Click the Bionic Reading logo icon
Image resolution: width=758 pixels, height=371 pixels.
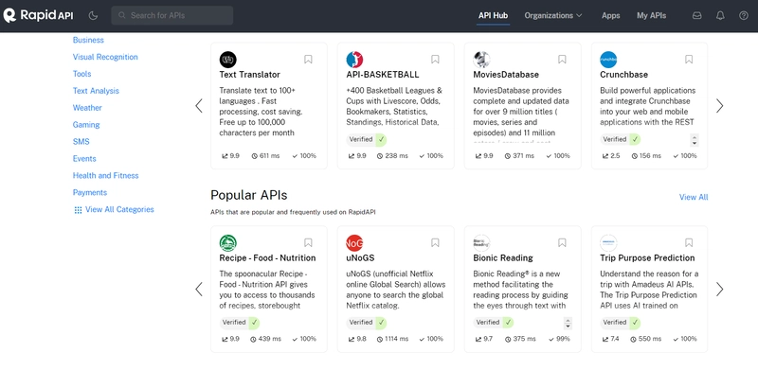tap(481, 242)
